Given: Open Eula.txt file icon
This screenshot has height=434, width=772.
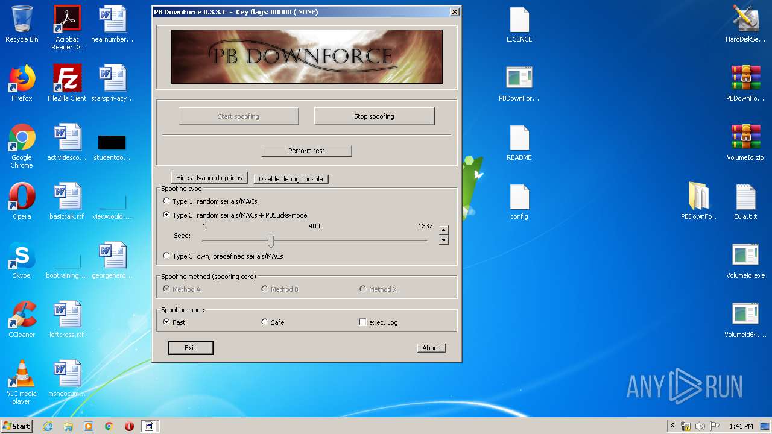Looking at the screenshot, I should coord(745,201).
